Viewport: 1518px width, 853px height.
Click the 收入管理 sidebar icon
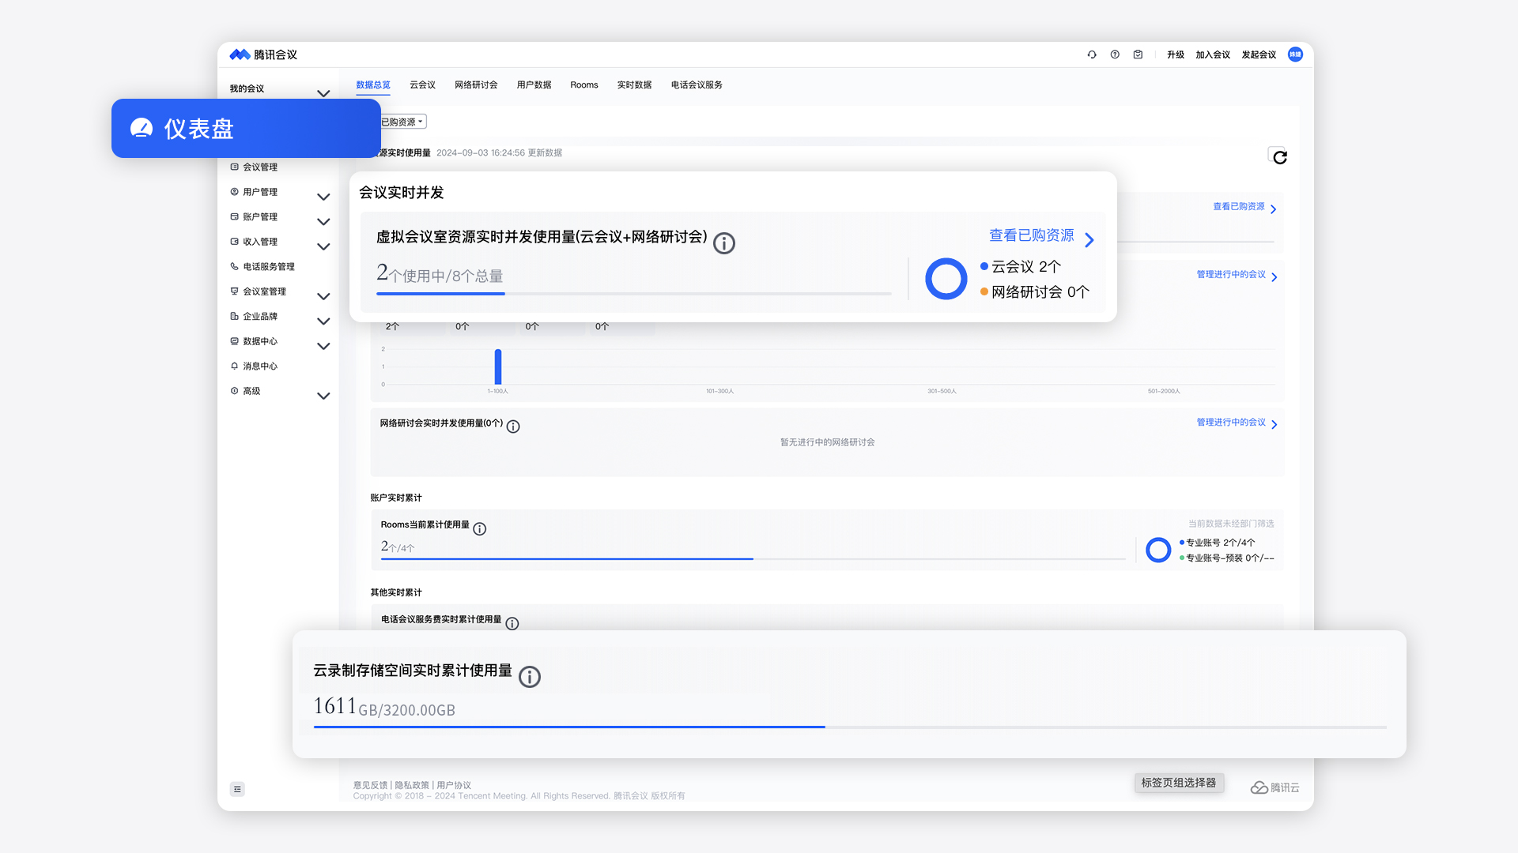(234, 242)
